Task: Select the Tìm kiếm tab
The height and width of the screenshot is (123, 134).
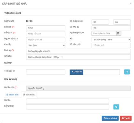Action: (29, 95)
